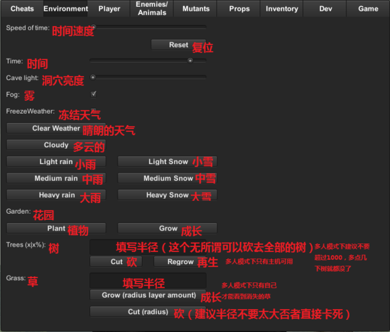Set weather to Clear Weather
The height and width of the screenshot is (332, 390).
click(x=56, y=128)
